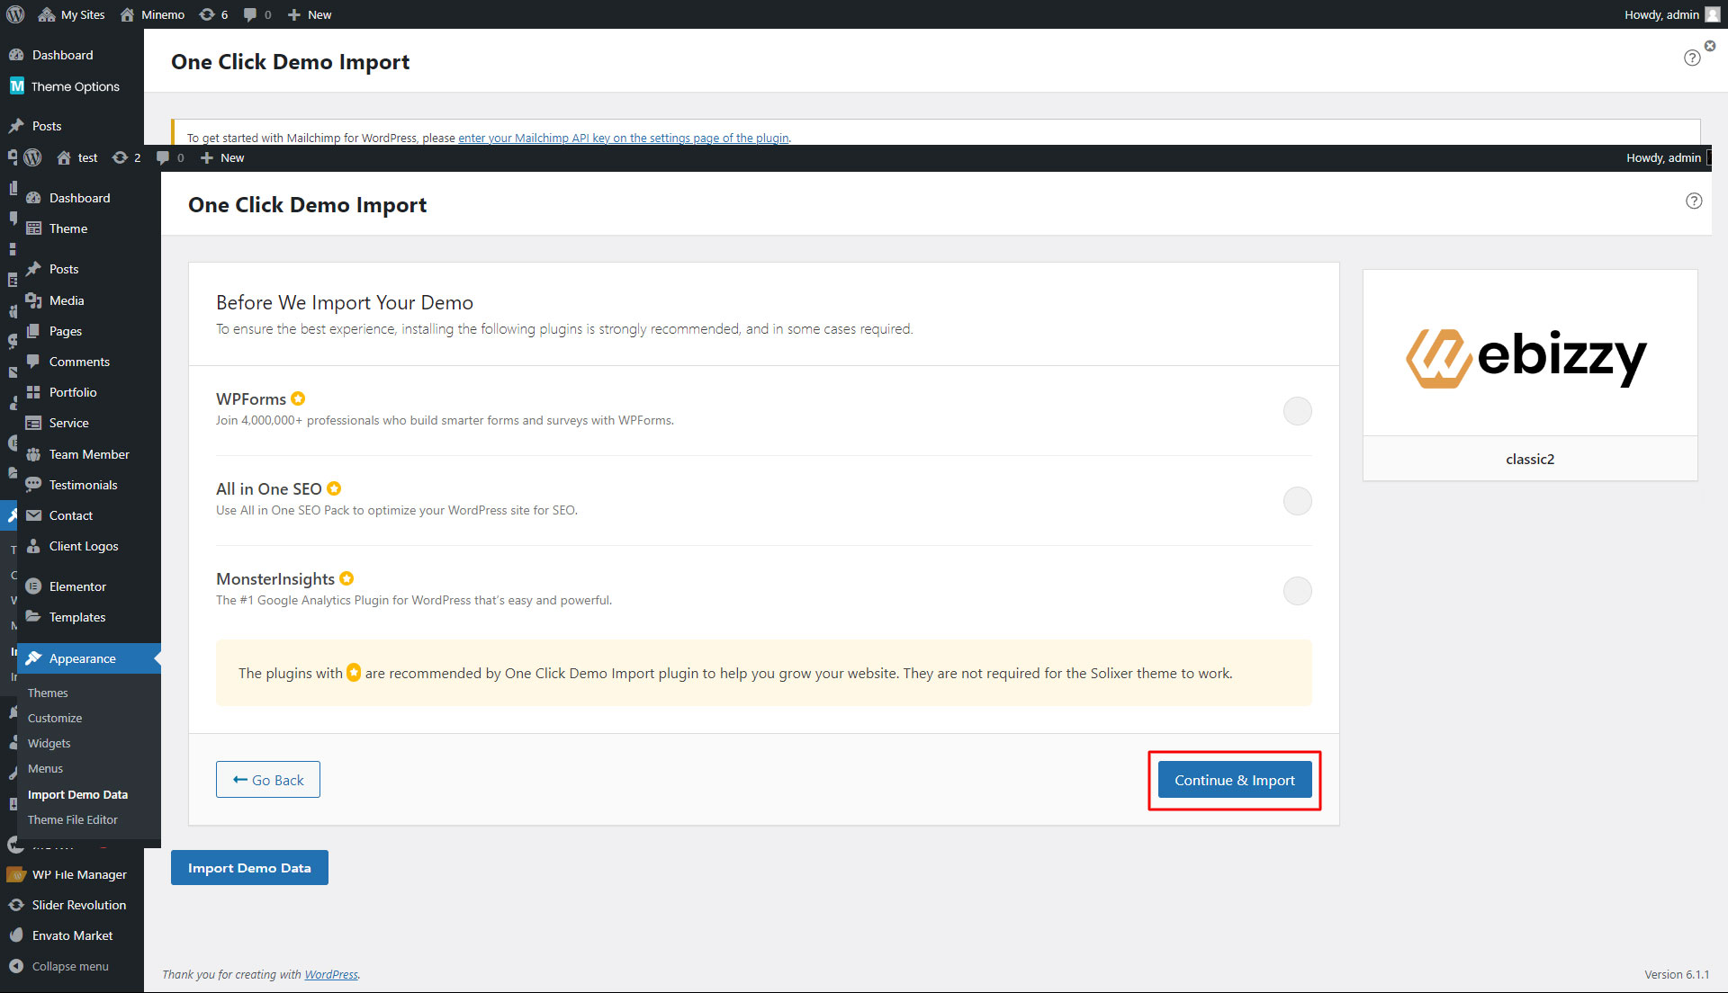Screen dimensions: 1728x993
Task: Click the star badge next to WPForms
Action: (x=298, y=398)
